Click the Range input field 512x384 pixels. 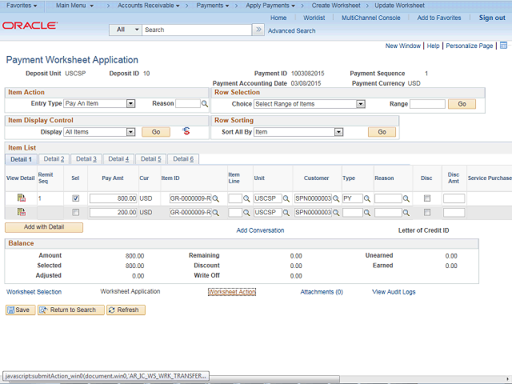[x=427, y=104]
